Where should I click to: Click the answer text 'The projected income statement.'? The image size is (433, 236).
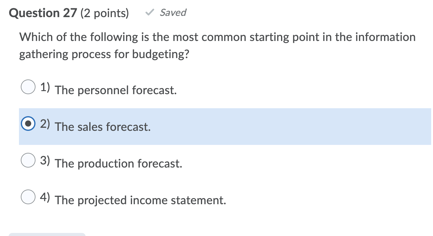click(141, 200)
